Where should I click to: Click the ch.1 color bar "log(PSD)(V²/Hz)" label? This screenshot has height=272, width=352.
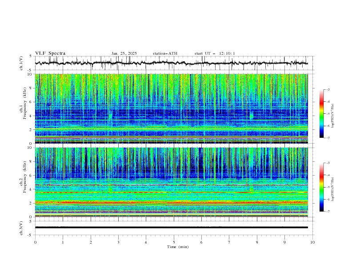coord(333,116)
